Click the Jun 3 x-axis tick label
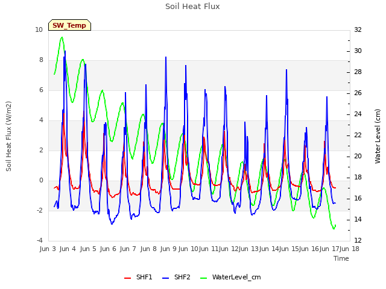386x289 pixels. (48, 249)
